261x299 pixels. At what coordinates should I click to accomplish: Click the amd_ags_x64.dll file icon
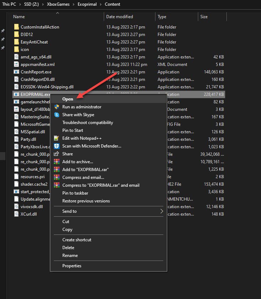17,57
